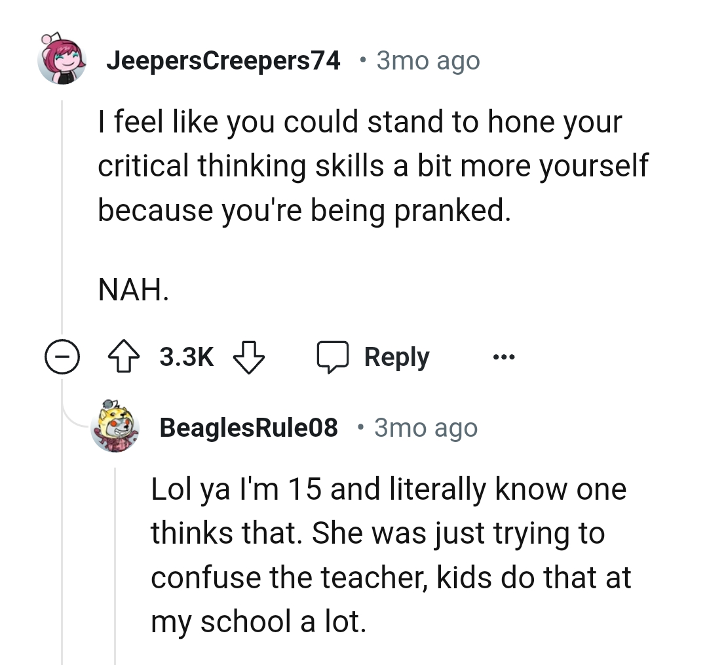Screen dimensions: 707x665
Task: Downvote JeepersCreepers74's comment
Action: [x=248, y=357]
